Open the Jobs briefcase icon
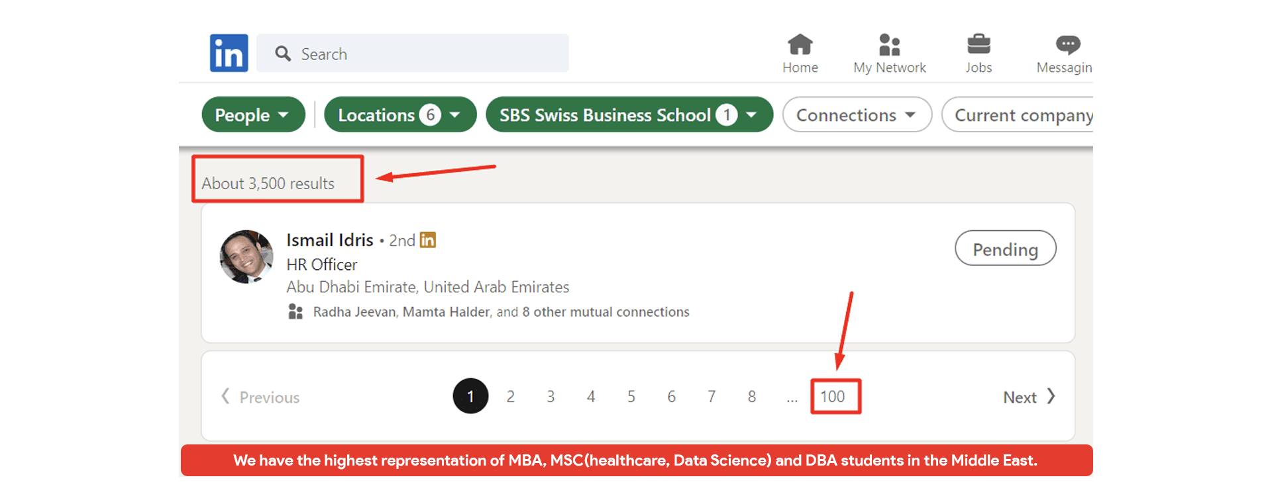1272x496 pixels. 978,45
